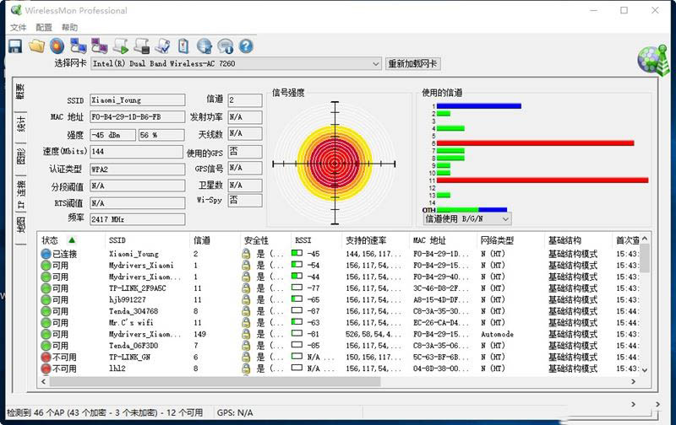Switch to the 概要 side tab
This screenshot has width=676, height=425.
(x=20, y=92)
